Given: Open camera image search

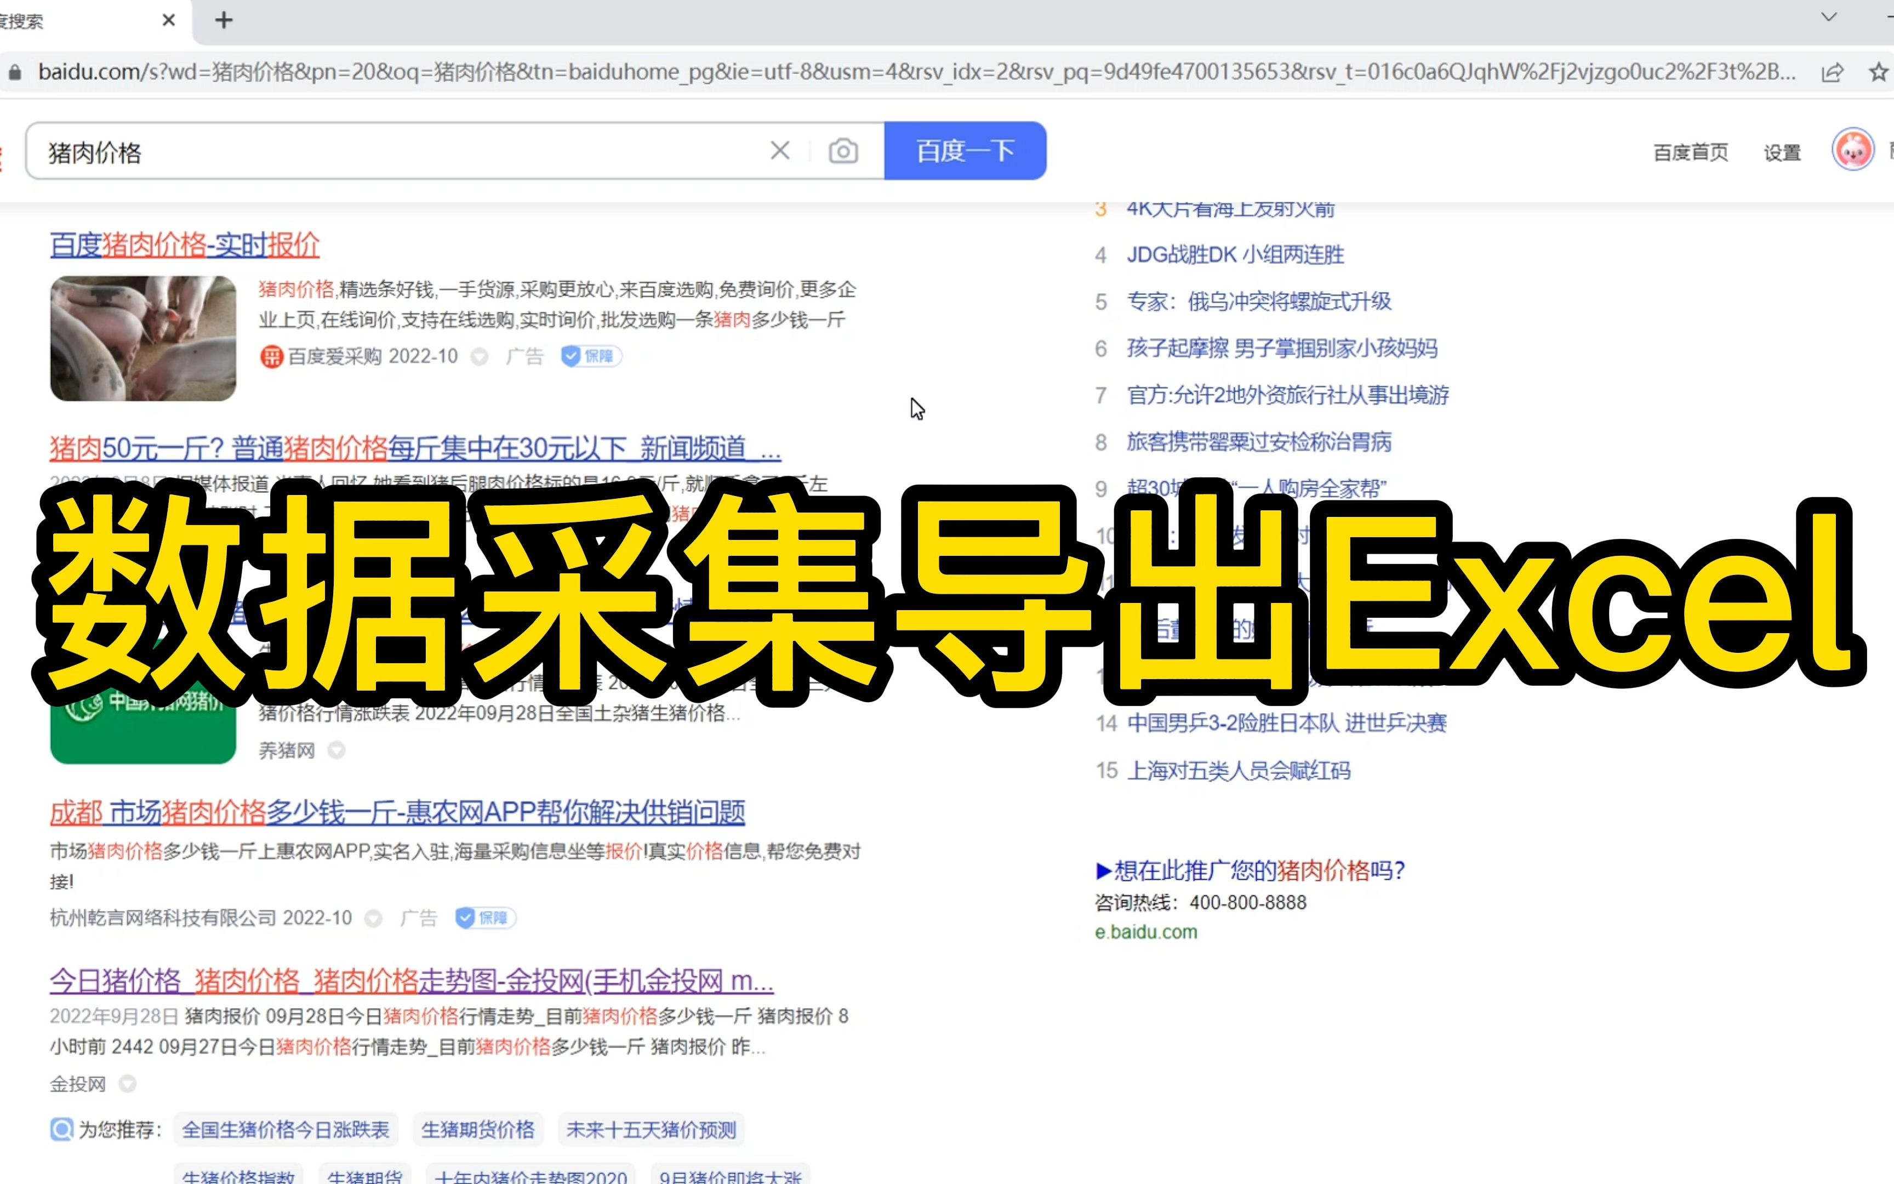Looking at the screenshot, I should pos(843,150).
